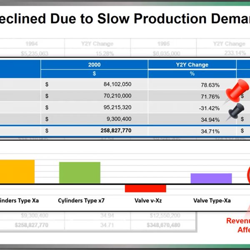Click the faded $258,827,770 value below chart
This screenshot has width=250, height=250.
tap(32, 225)
